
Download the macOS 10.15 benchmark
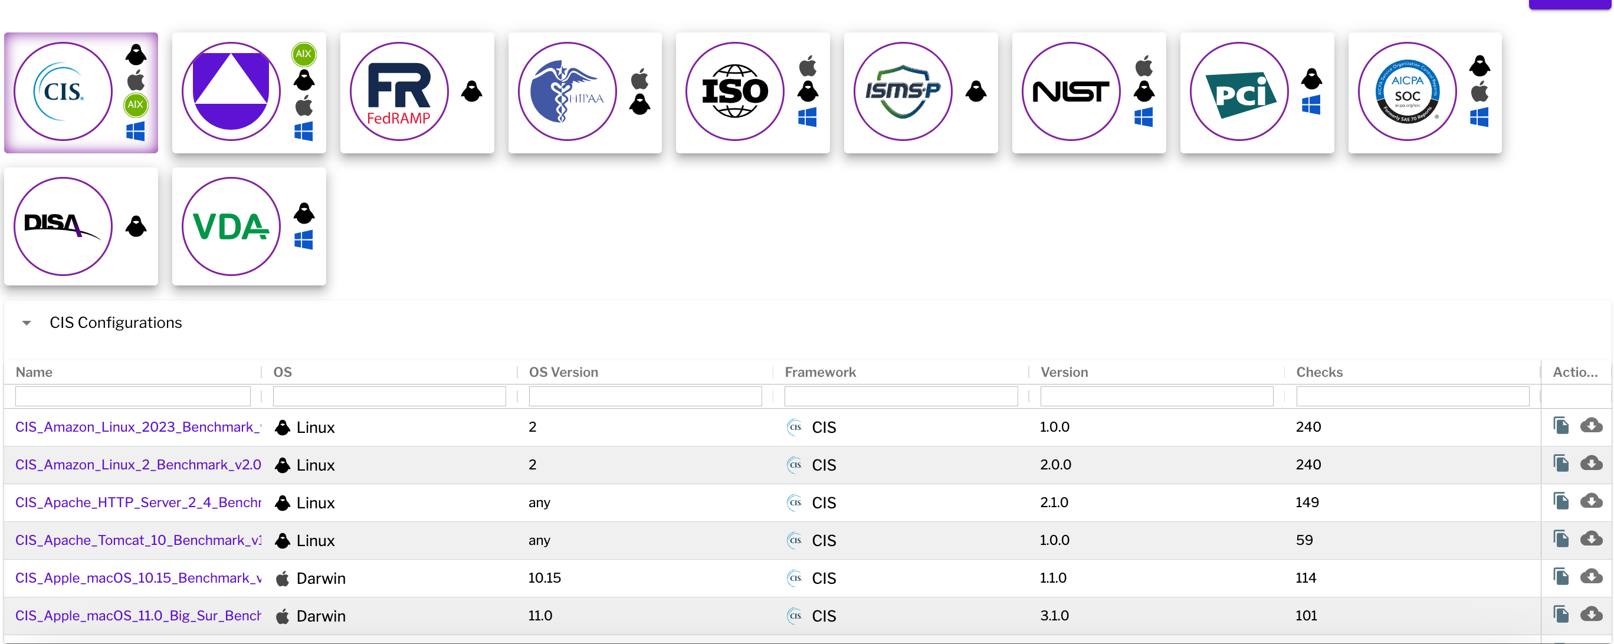(1591, 576)
